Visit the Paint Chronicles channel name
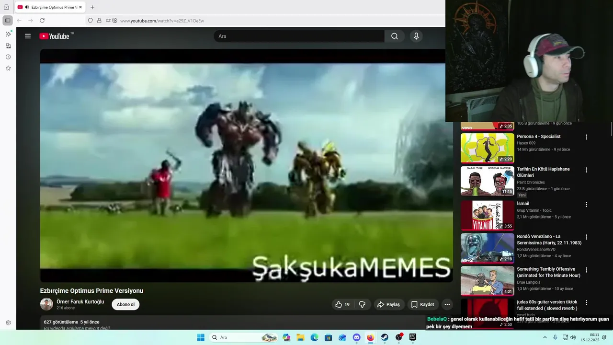 pyautogui.click(x=531, y=183)
